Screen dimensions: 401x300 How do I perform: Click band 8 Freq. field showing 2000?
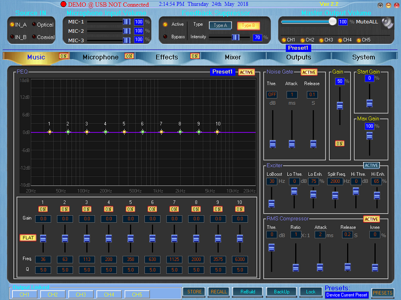196,259
